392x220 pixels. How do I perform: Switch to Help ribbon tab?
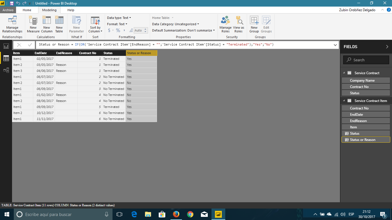(71, 10)
